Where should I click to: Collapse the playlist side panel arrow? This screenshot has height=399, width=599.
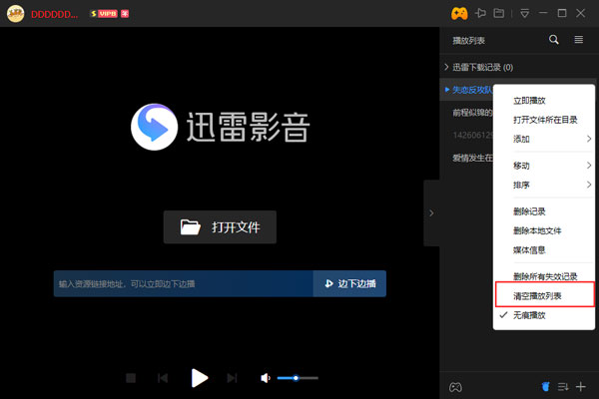(431, 213)
